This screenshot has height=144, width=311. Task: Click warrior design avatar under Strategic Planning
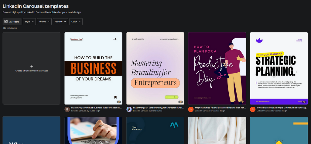(253, 109)
